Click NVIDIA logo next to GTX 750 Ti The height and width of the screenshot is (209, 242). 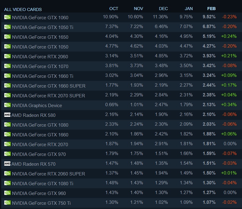tap(7, 203)
